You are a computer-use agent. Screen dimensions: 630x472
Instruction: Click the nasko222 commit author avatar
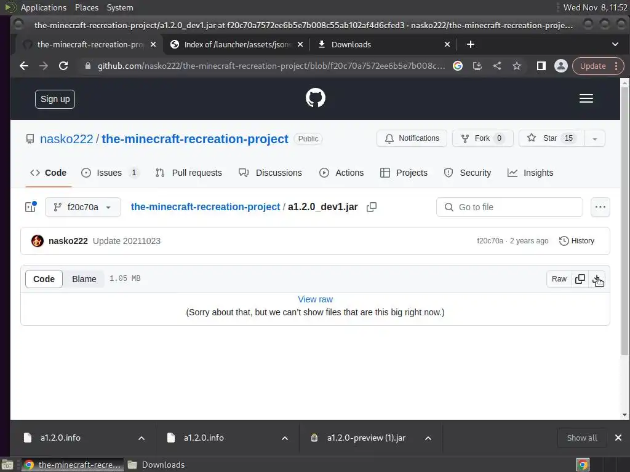click(x=38, y=241)
